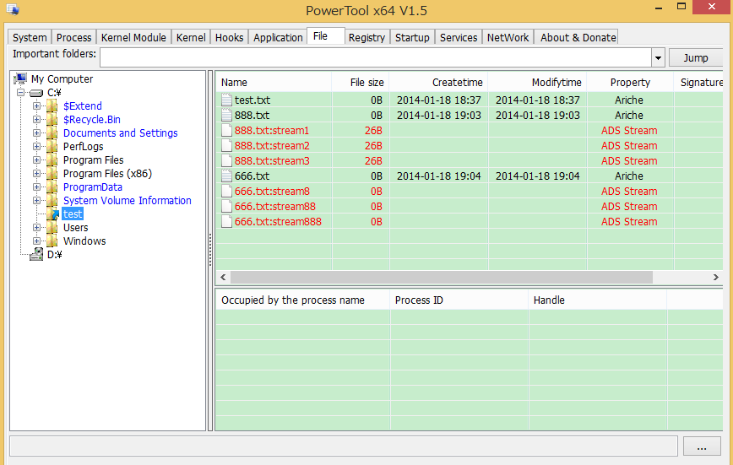Screen dimensions: 733x465
Task: Click the Jump button
Action: (x=696, y=58)
